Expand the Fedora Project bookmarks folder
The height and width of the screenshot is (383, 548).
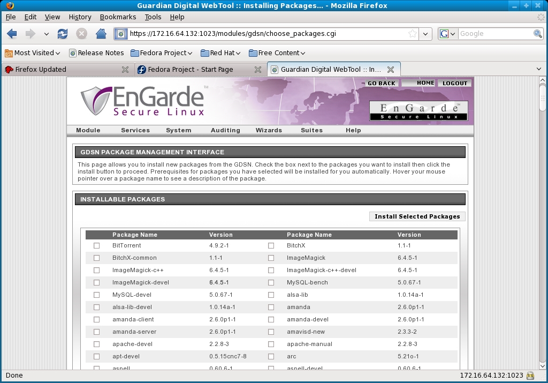click(162, 53)
